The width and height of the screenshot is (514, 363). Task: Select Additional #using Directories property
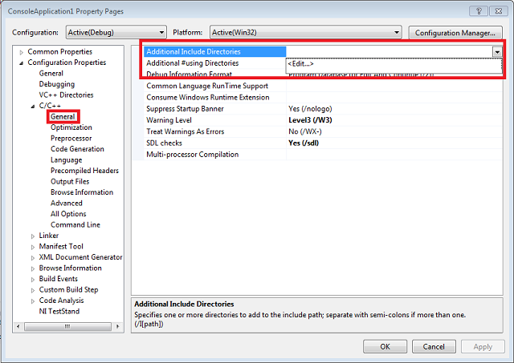193,63
